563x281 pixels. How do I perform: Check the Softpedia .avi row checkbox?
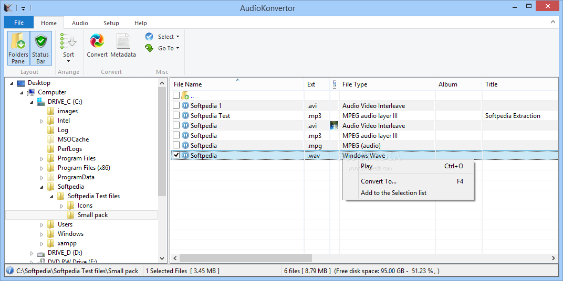[176, 125]
